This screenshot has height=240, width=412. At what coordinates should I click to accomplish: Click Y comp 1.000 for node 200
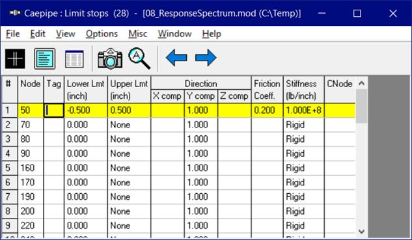[200, 211]
